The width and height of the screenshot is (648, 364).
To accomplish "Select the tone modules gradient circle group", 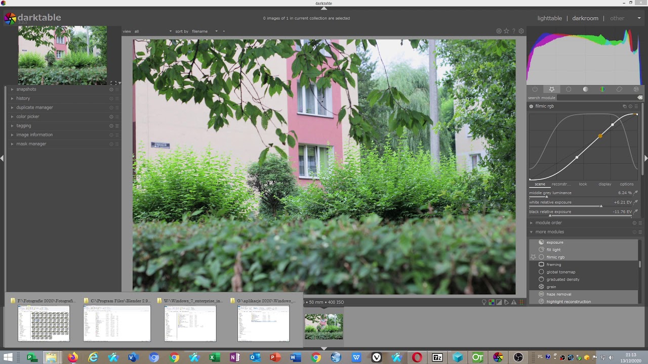I will click(x=585, y=89).
